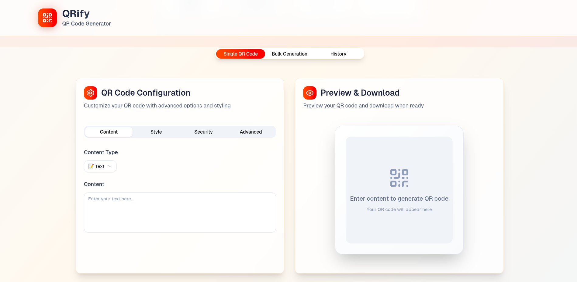
Task: Click the 'QR Code Configuration' heading
Action: click(146, 93)
